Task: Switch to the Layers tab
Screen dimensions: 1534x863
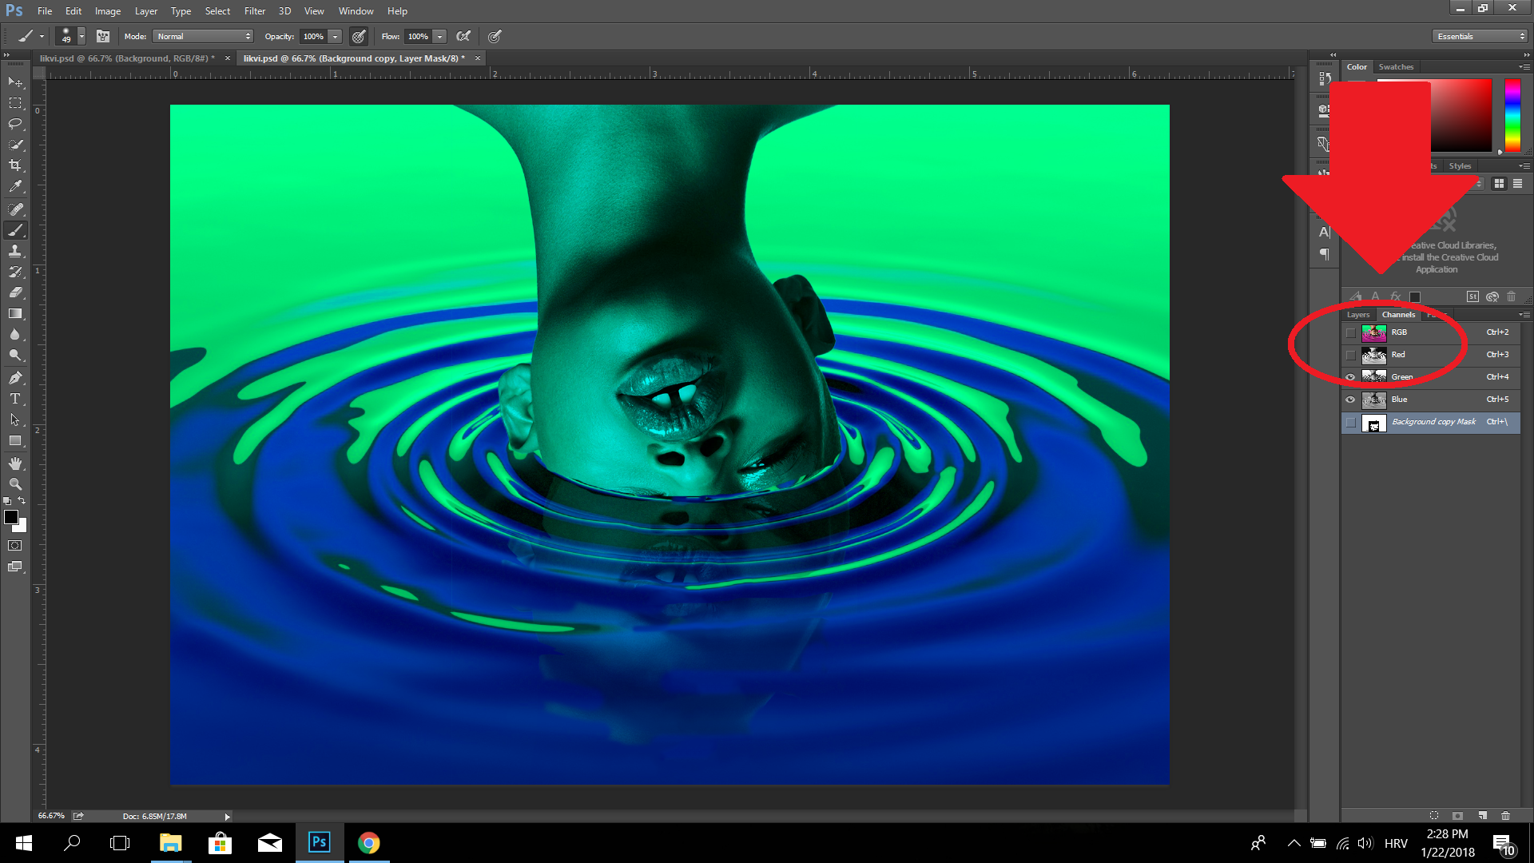Action: [x=1357, y=315]
